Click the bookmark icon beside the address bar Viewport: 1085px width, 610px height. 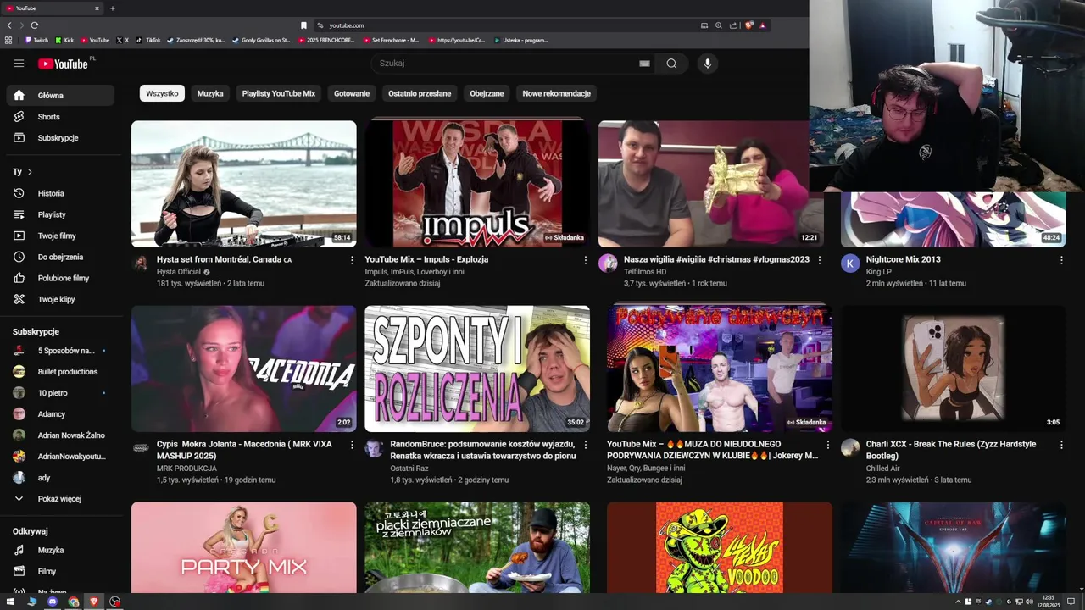click(303, 25)
